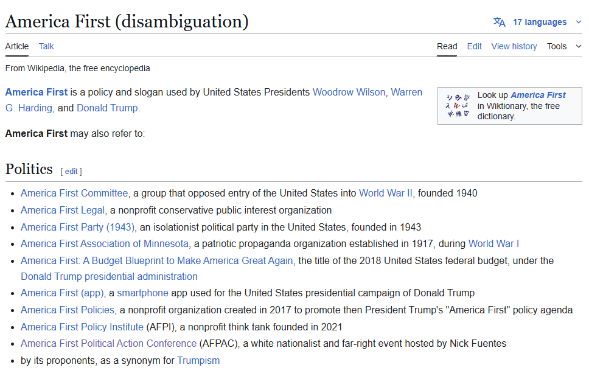Open the Donald Trump link

point(107,108)
